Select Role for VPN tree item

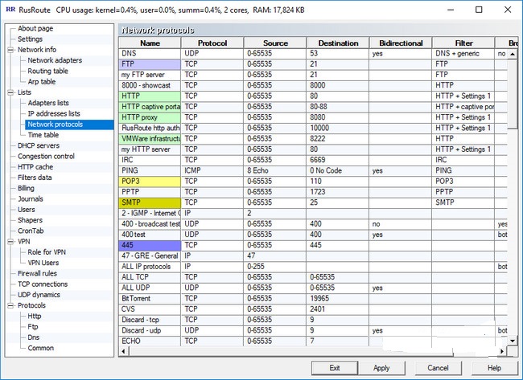(47, 252)
